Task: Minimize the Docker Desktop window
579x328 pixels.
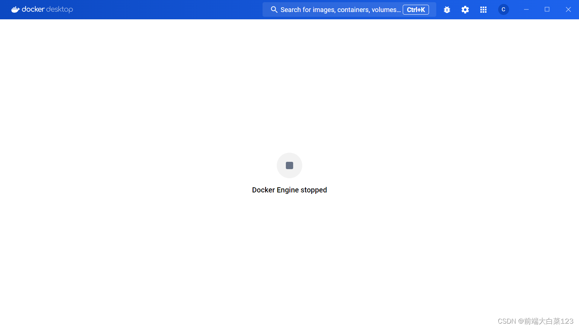Action: (x=526, y=9)
